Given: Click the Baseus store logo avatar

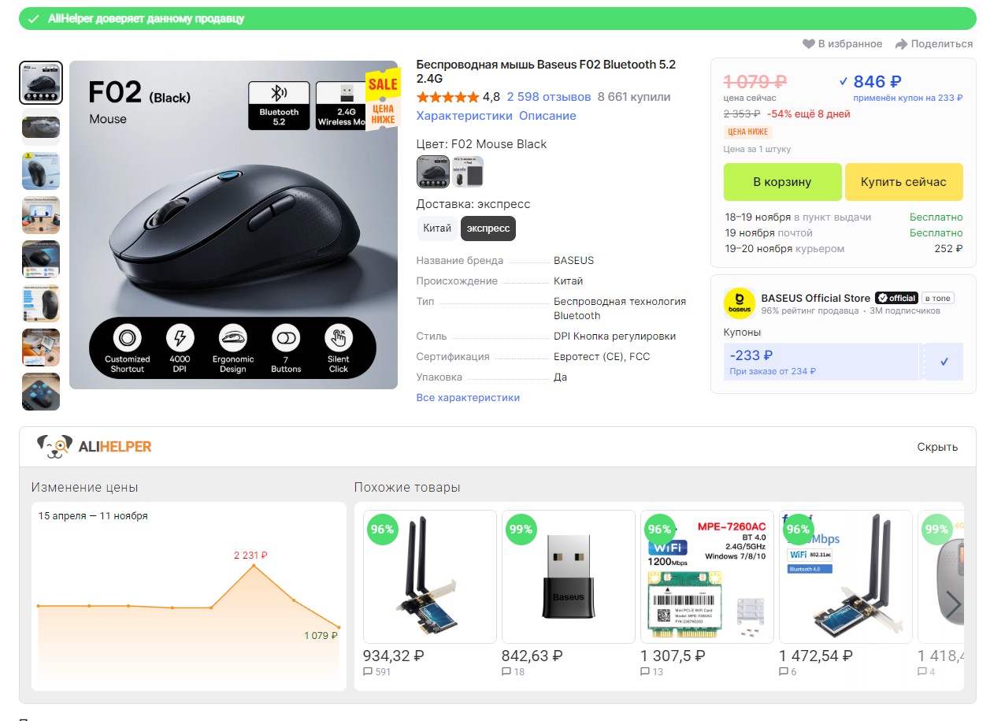Looking at the screenshot, I should click(739, 303).
